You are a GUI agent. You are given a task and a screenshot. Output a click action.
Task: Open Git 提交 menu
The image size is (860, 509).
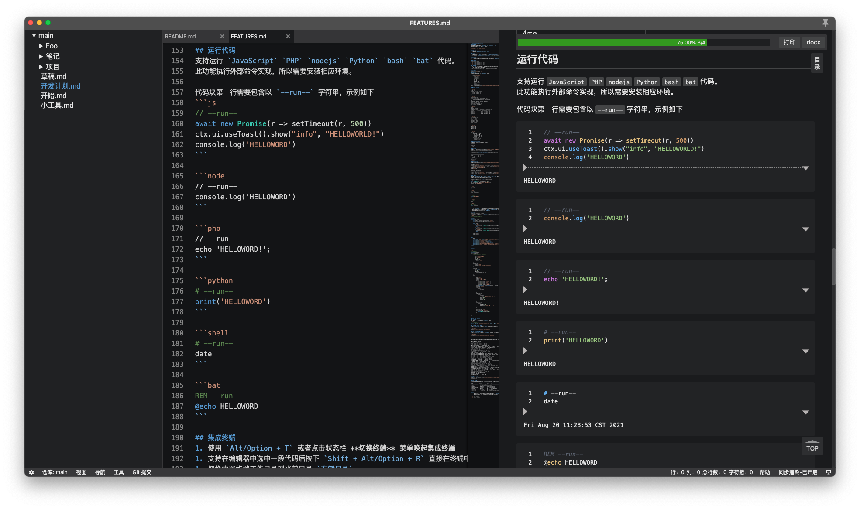point(142,472)
